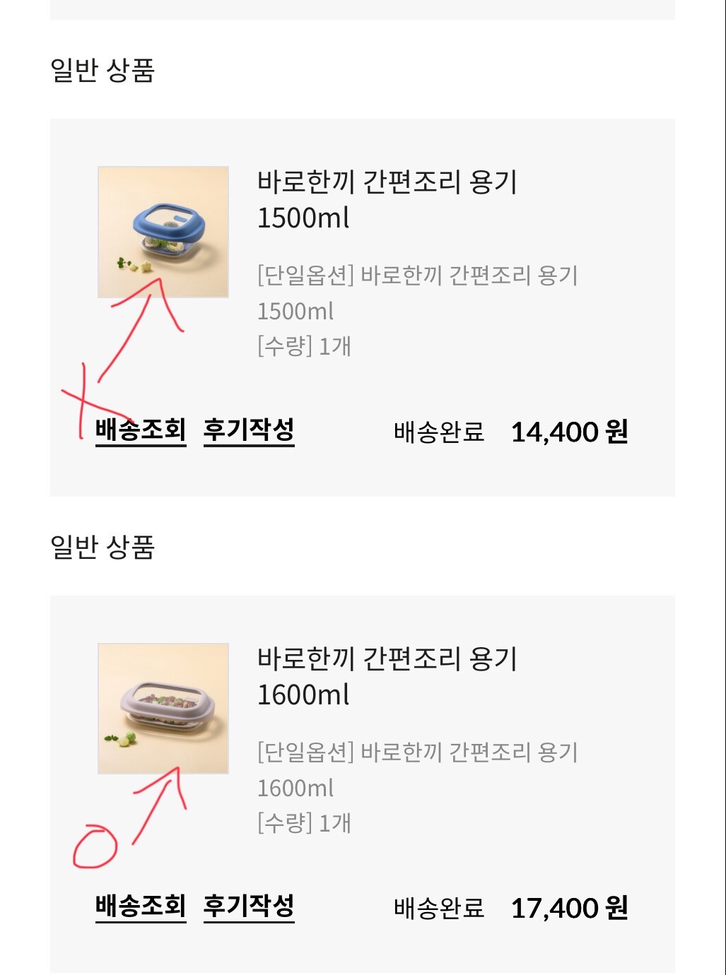The width and height of the screenshot is (726, 975).
Task: Track delivery (배송조회) for the 1600ml container
Action: tap(141, 906)
